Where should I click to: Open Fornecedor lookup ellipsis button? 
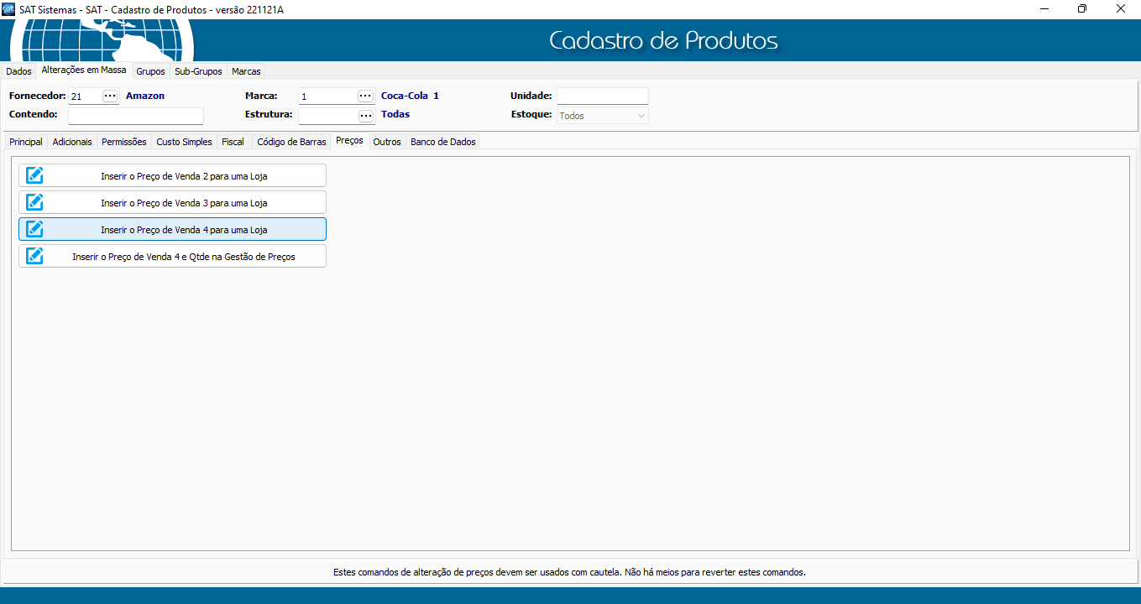110,96
